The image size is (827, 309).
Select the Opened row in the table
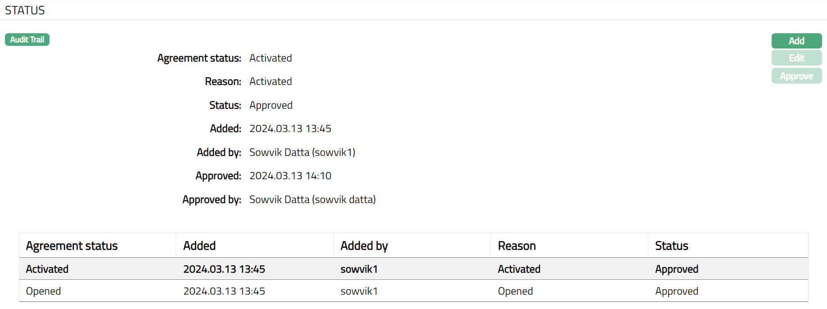tap(43, 291)
